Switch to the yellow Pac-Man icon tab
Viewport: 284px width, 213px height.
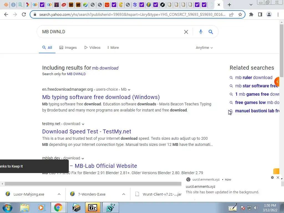click(x=121, y=5)
